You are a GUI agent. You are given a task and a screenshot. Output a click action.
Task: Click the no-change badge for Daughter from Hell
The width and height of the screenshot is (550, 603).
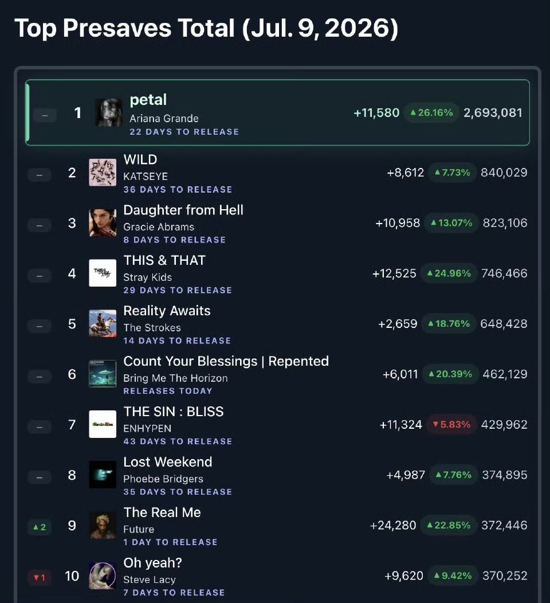pos(40,225)
